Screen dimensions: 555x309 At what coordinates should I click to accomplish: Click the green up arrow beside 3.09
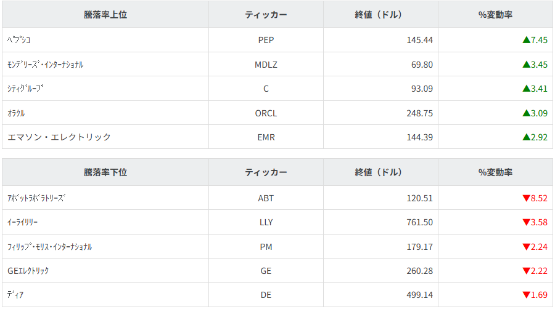click(526, 113)
